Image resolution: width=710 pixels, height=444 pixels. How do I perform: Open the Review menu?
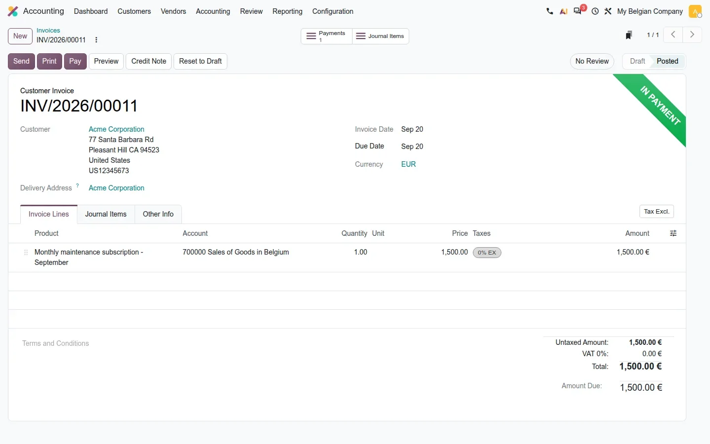coord(251,11)
